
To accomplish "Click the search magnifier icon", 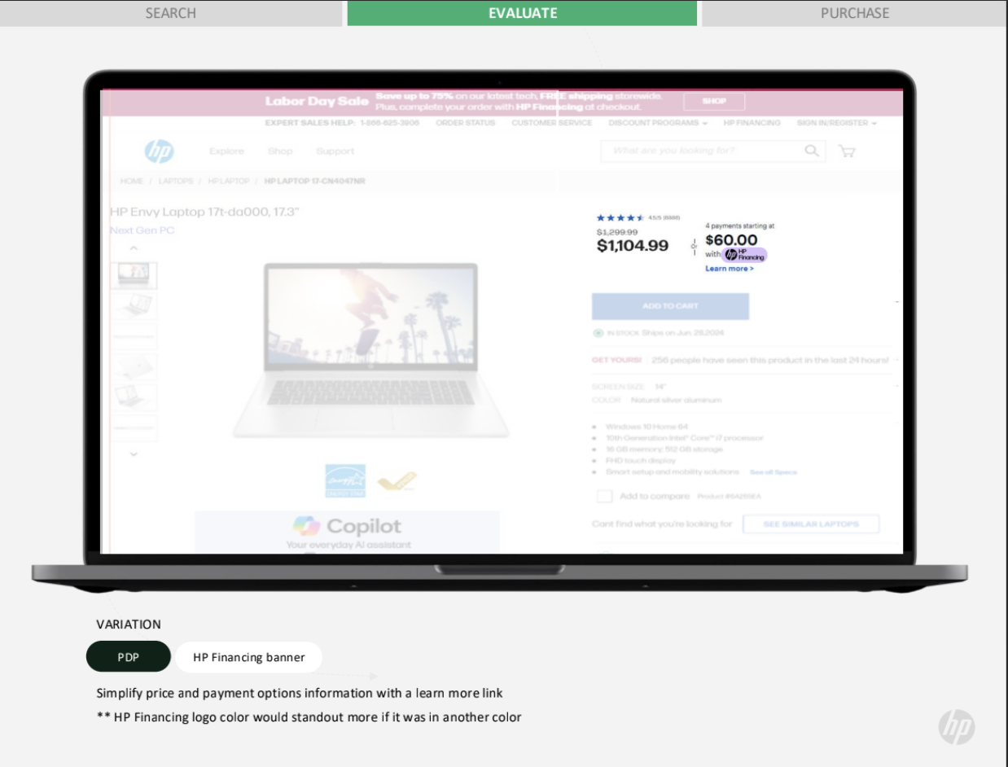I will coord(812,151).
